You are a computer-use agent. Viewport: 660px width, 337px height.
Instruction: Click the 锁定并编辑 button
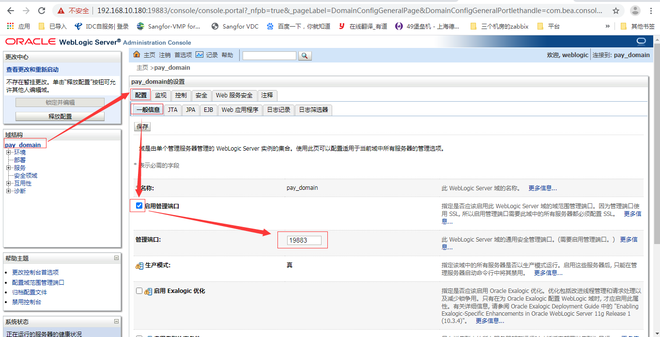coord(60,103)
